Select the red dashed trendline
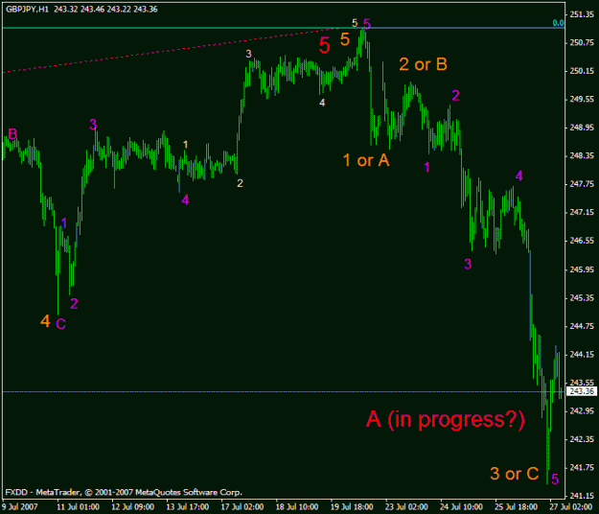Image resolution: width=599 pixels, height=514 pixels. (170, 50)
